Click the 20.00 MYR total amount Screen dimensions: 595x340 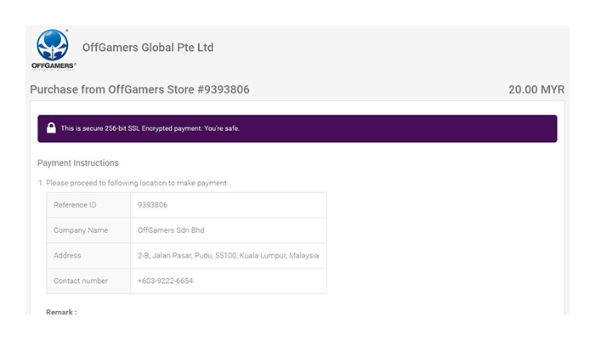click(x=535, y=90)
